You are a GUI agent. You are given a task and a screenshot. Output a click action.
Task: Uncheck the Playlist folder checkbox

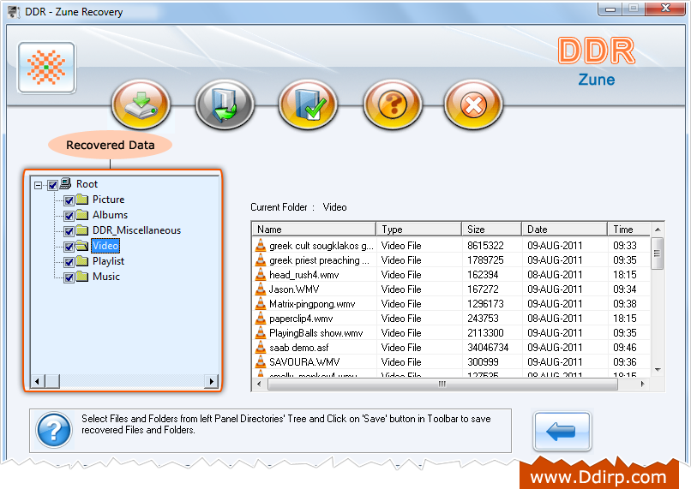point(69,262)
